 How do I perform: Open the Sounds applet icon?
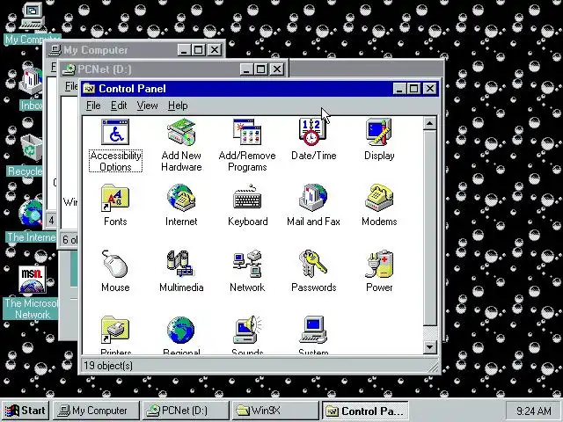click(247, 330)
